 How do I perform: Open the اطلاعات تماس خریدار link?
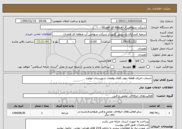click(x=38, y=34)
